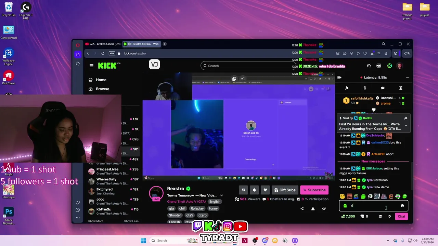Screen dimensions: 438x246
Task: Reload the Kick page
Action: tap(103, 53)
